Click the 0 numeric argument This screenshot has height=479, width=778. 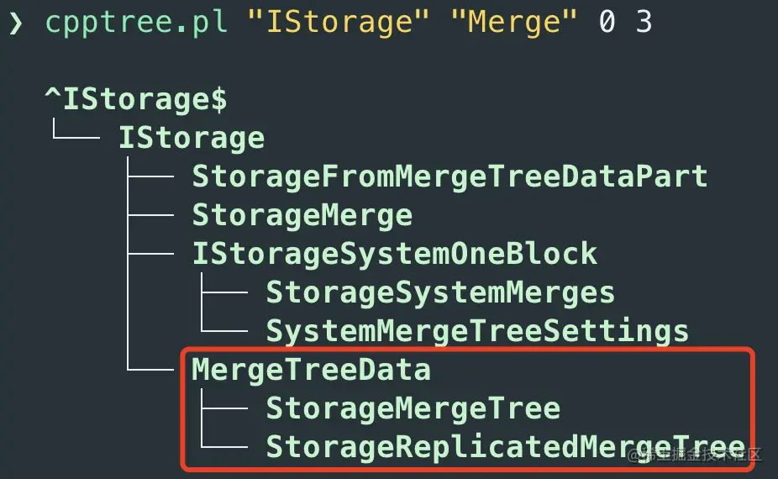click(607, 22)
